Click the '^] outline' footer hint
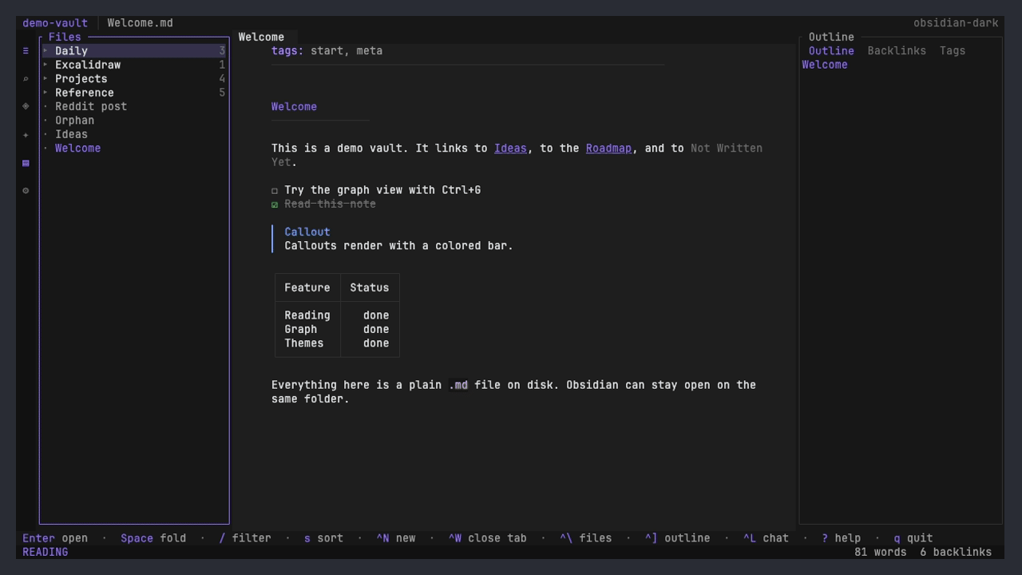Image resolution: width=1022 pixels, height=575 pixels. coord(677,538)
